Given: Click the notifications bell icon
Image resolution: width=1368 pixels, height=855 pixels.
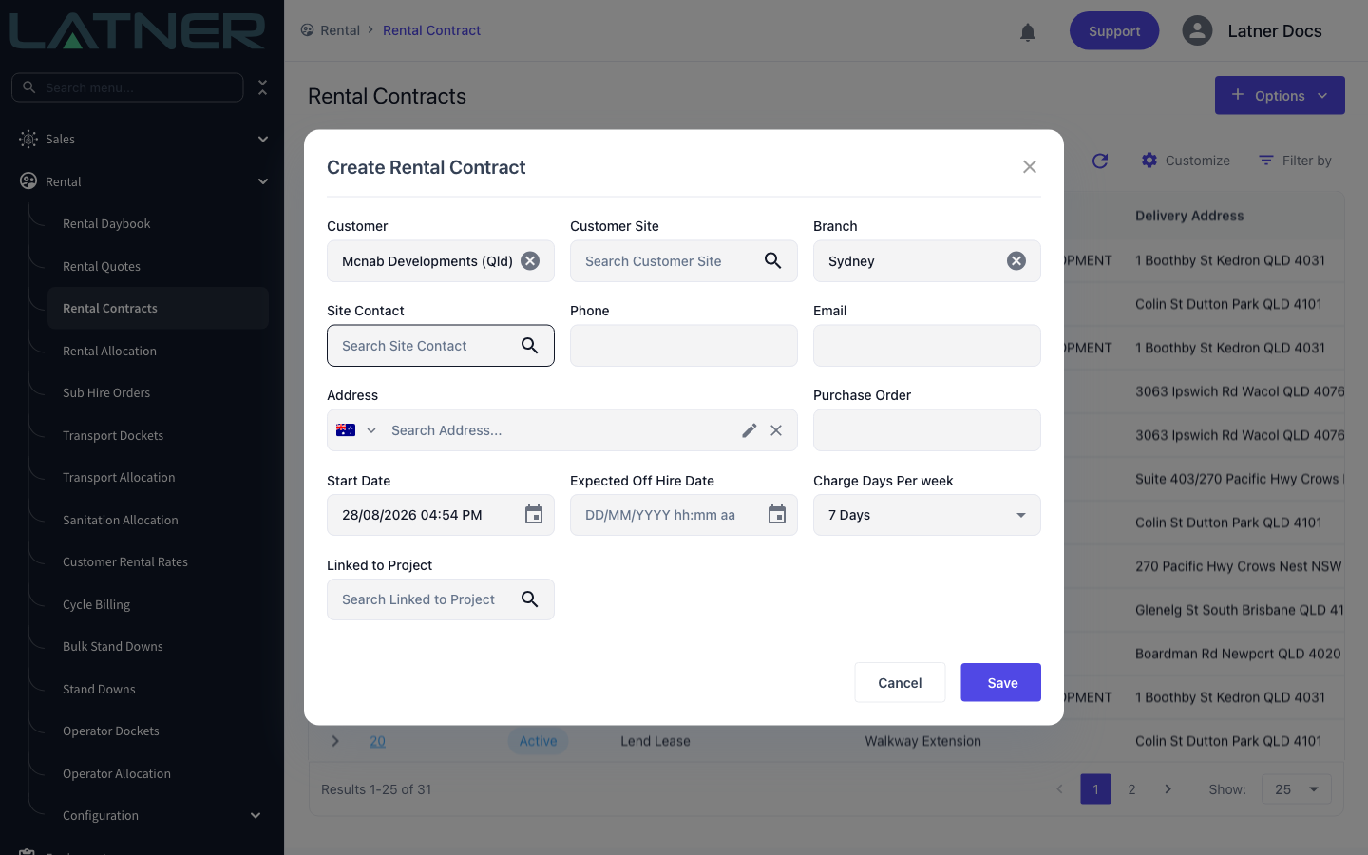Looking at the screenshot, I should [1028, 32].
